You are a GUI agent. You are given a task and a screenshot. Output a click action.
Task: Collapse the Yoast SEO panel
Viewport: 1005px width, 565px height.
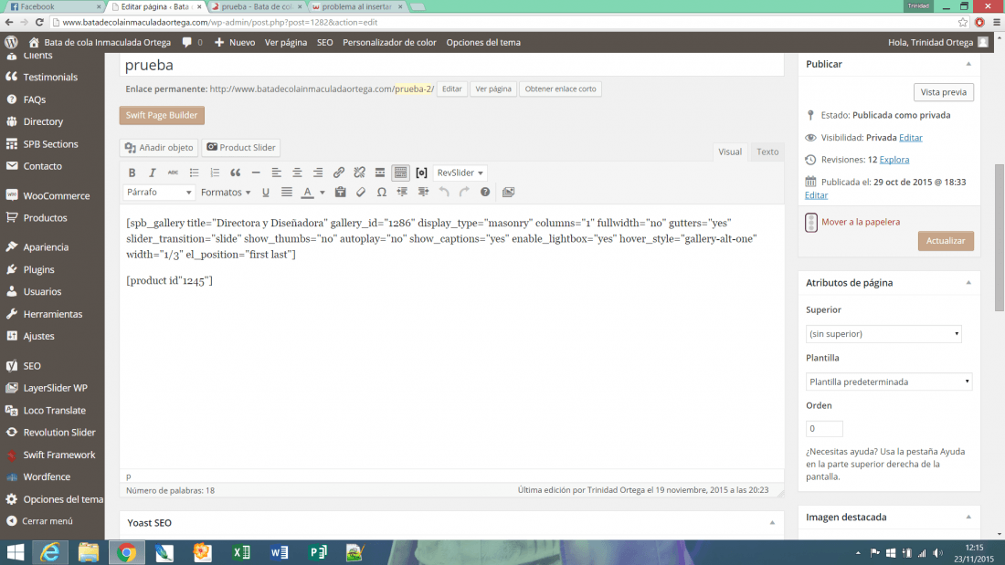pos(772,523)
